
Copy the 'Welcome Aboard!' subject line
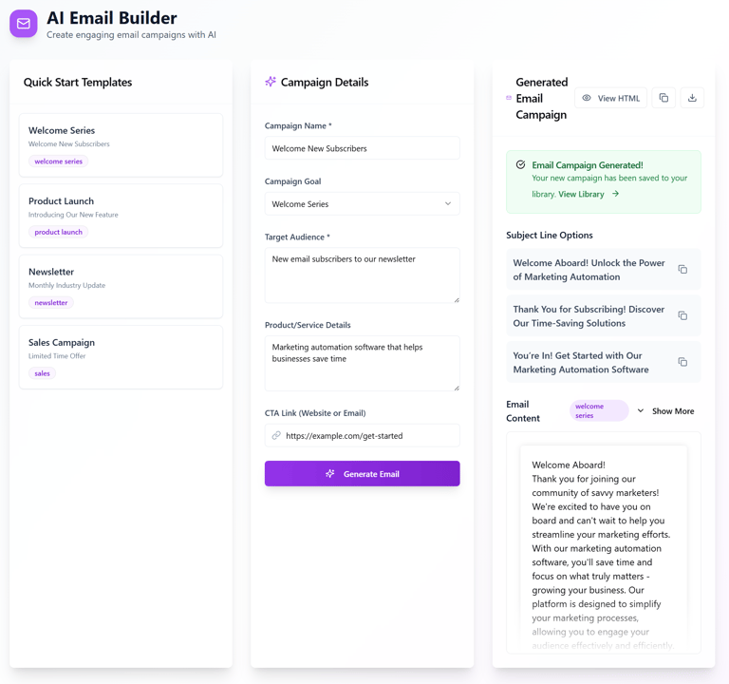[682, 270]
